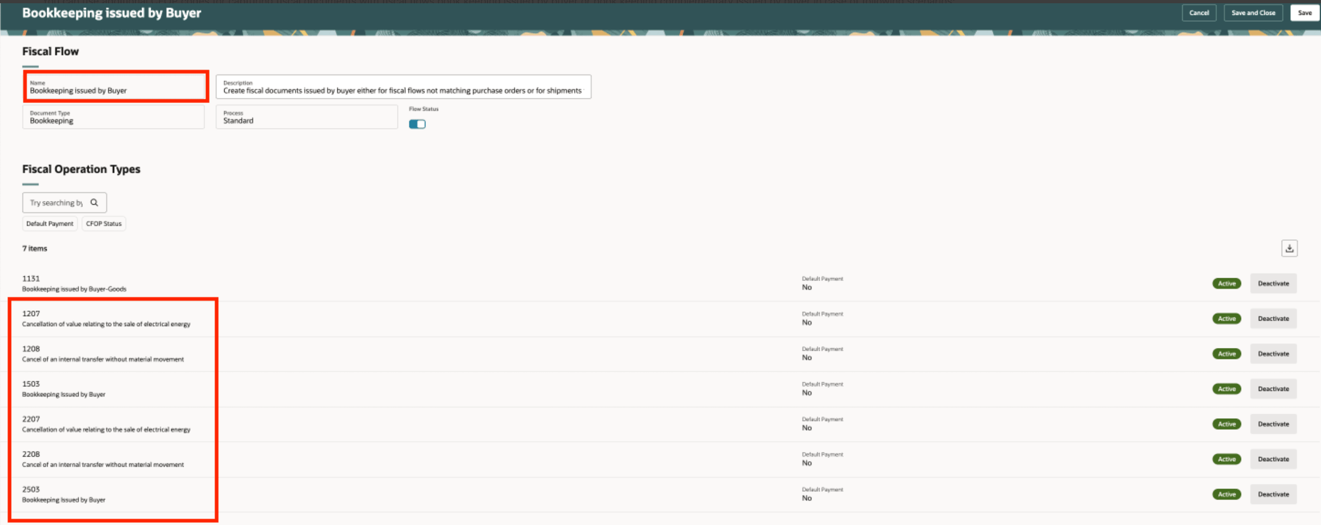Click the Try searching input field
1321x525 pixels.
point(56,202)
